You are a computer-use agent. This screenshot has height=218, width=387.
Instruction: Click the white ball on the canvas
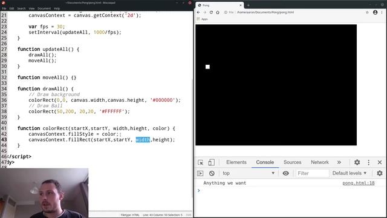[x=207, y=67]
